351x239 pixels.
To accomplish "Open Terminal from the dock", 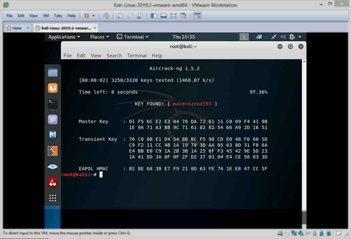I will 53,104.
